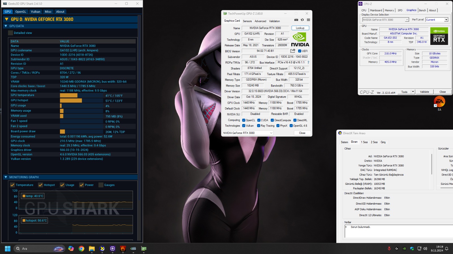This screenshot has height=254, width=453.
Task: Select the DirectX yellow X taskbar icon
Action: 102,249
